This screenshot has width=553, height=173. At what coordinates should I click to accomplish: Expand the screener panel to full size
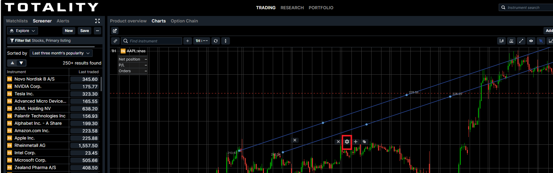98,21
